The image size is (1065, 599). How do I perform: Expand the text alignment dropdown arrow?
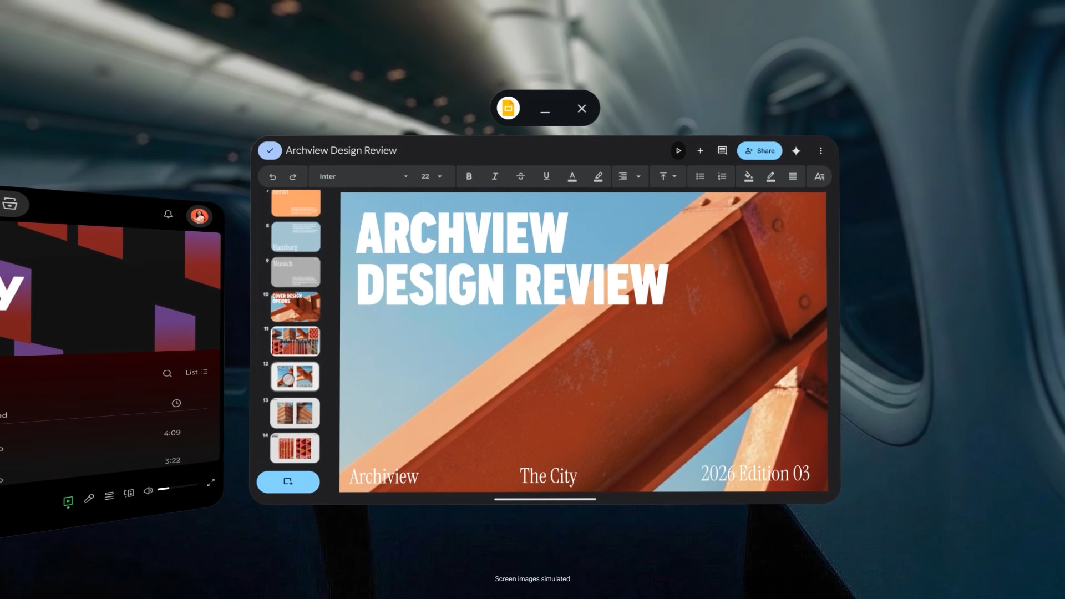[x=638, y=176]
